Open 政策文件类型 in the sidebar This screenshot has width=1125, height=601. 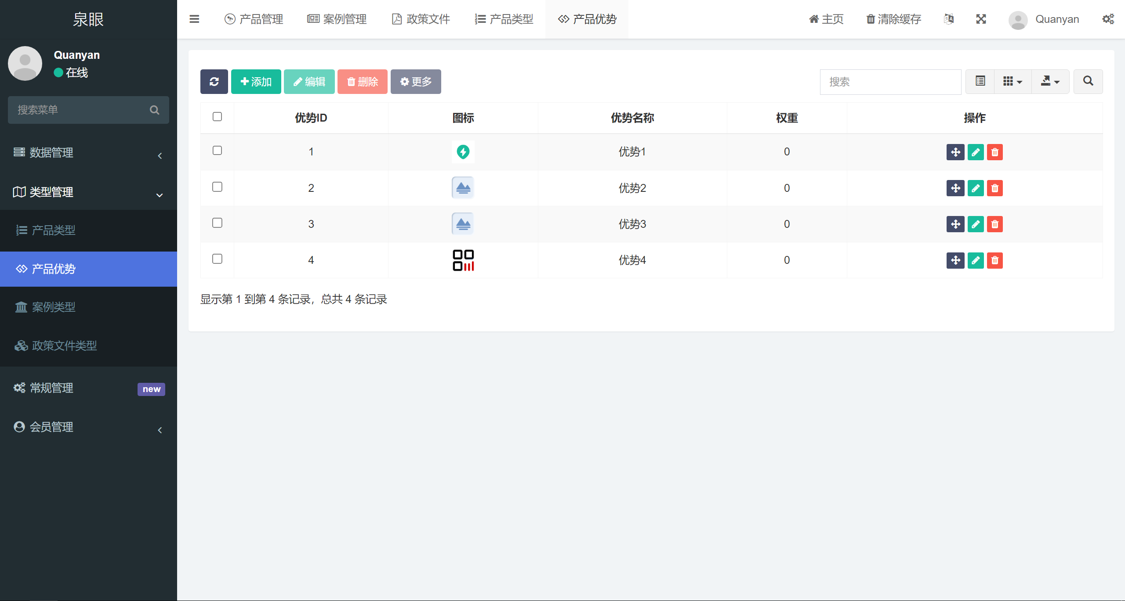88,345
